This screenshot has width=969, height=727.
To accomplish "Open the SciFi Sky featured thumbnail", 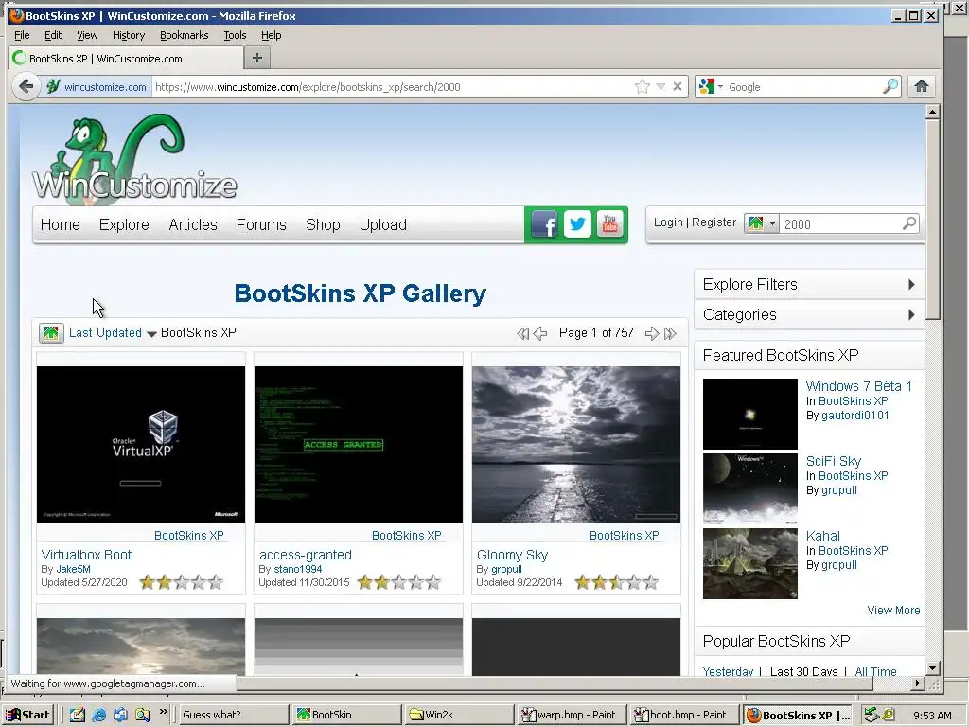I will coord(750,489).
